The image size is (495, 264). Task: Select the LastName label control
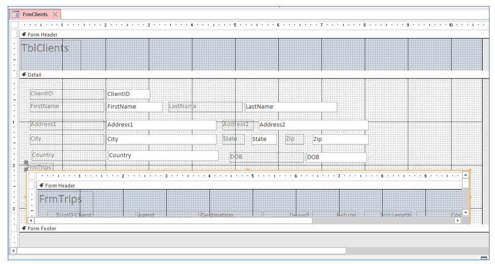click(x=206, y=106)
